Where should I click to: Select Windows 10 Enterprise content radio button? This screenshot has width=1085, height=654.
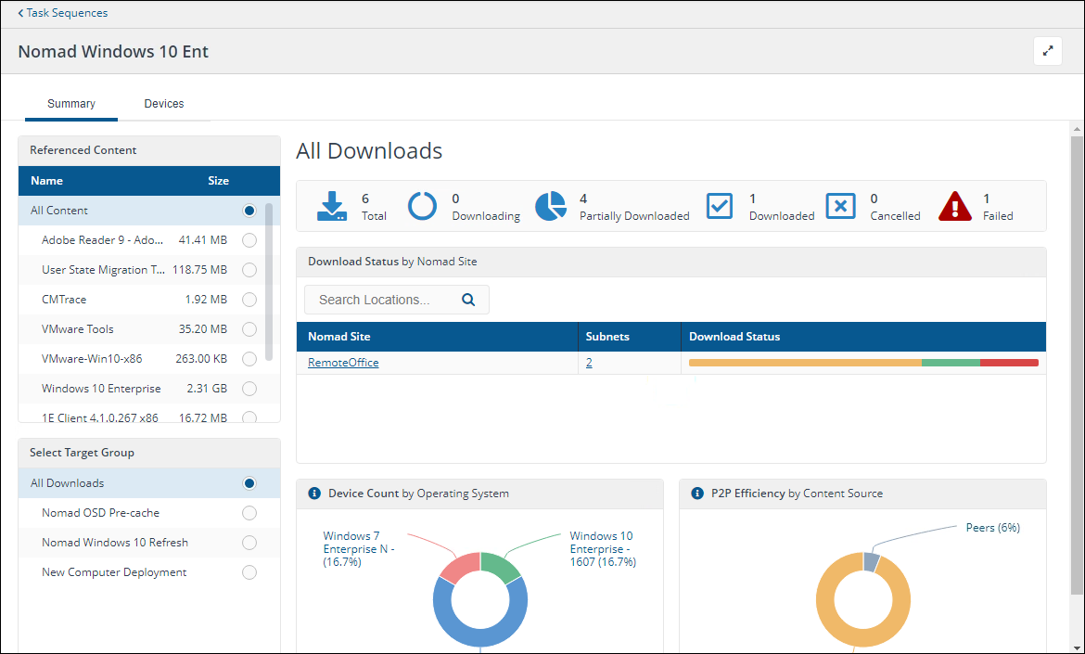coord(249,389)
